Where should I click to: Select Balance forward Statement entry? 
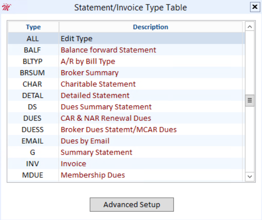126,50
